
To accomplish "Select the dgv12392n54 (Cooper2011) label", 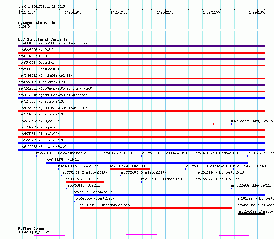I will (x=41, y=127).
